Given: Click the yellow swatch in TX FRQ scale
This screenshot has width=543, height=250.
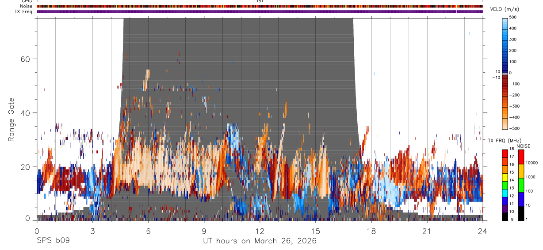Looking at the screenshot, I should (505, 178).
